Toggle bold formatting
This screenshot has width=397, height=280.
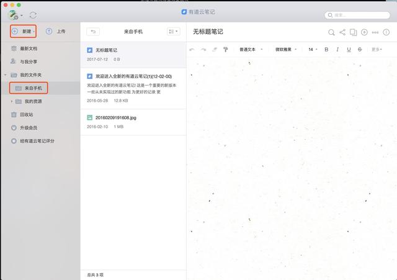point(326,50)
